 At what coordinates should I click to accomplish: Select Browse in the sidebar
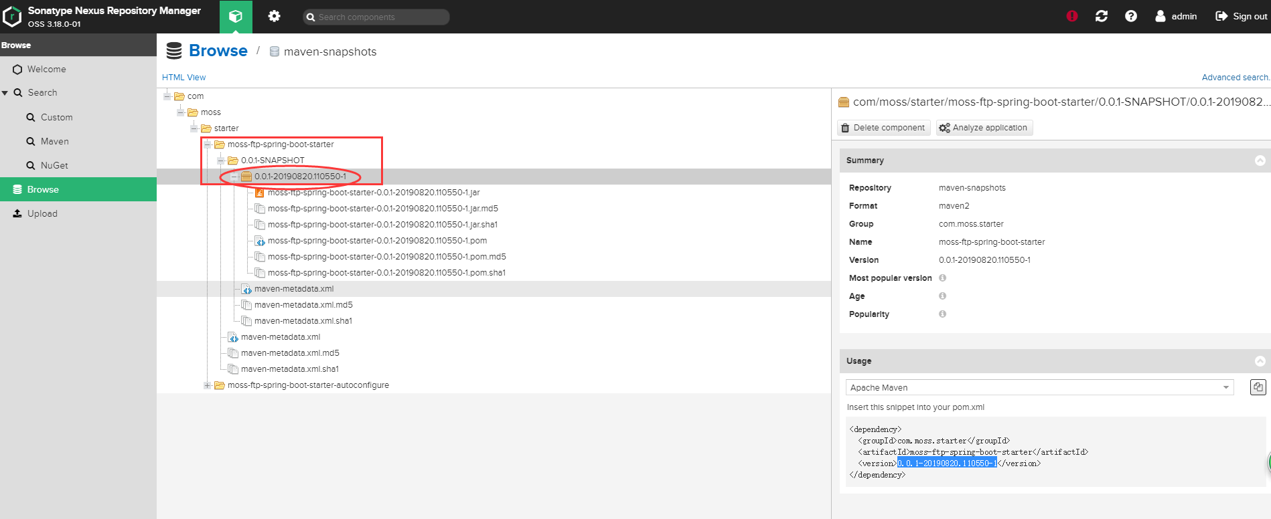(78, 189)
